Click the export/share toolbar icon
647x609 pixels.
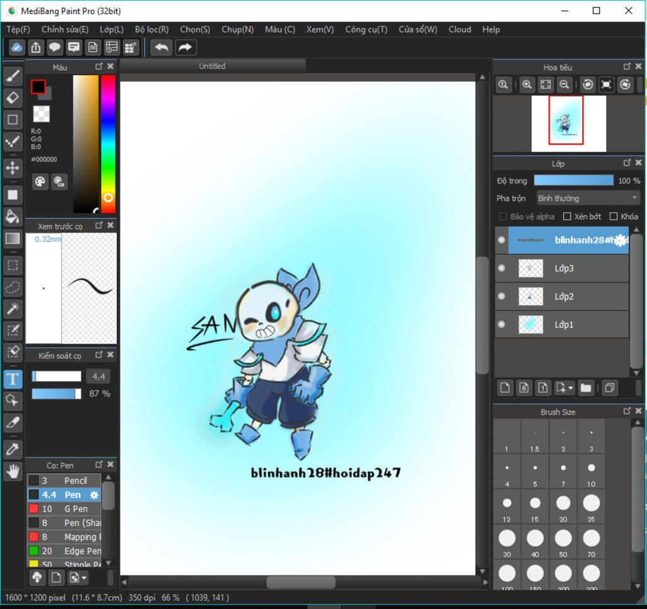point(36,47)
